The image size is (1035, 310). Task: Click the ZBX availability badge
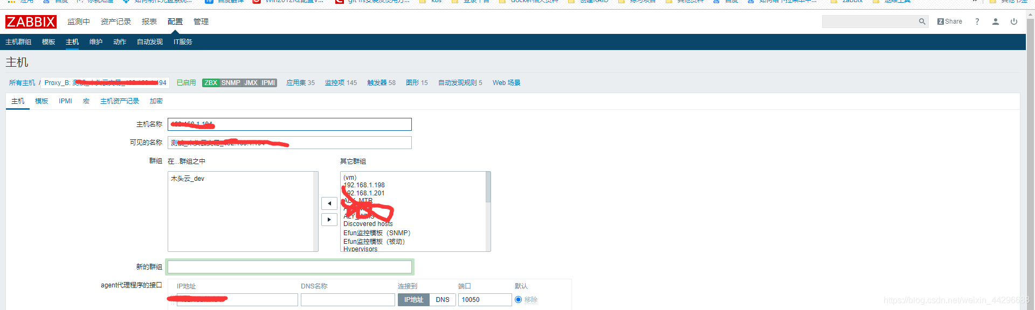coord(211,83)
